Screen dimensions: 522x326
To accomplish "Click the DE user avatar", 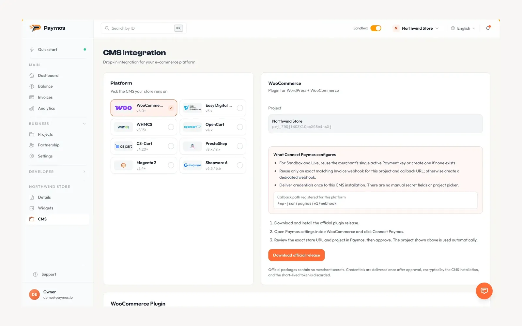I will click(34, 294).
